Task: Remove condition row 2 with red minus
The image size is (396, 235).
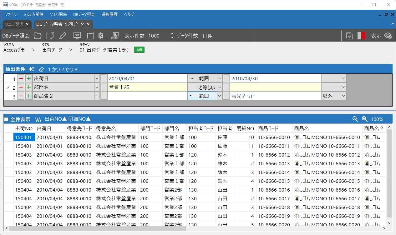Action: click(x=21, y=87)
